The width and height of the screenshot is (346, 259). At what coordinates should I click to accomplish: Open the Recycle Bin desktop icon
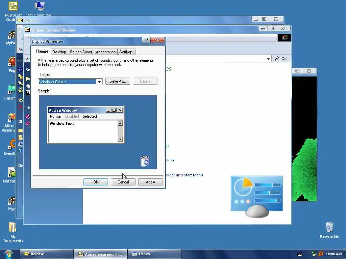(329, 230)
